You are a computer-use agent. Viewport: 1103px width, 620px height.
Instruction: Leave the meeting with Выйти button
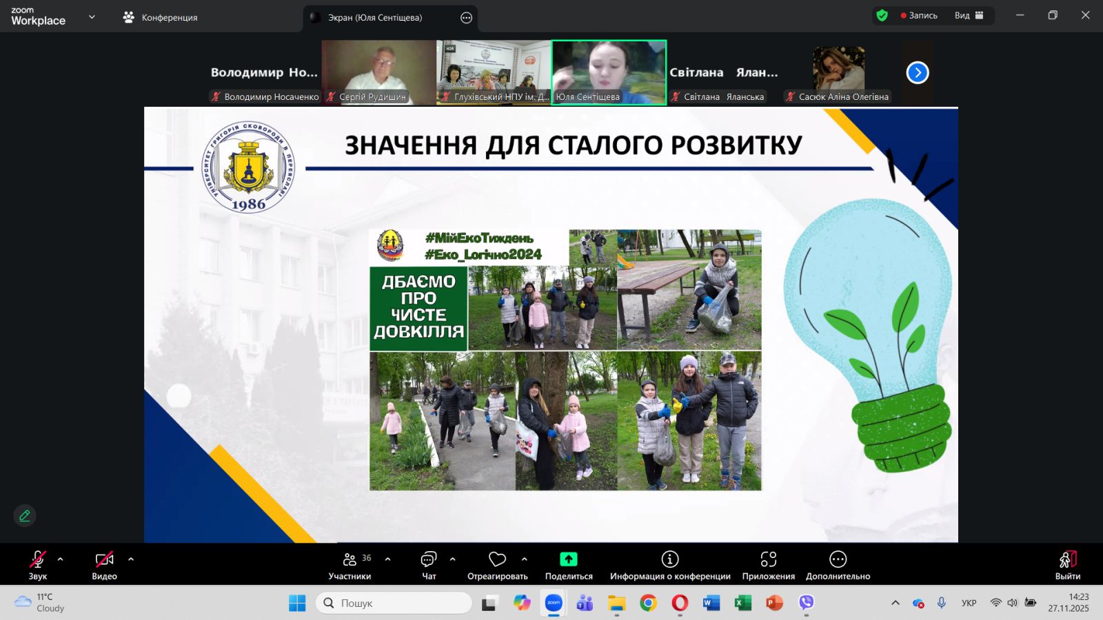(x=1067, y=559)
